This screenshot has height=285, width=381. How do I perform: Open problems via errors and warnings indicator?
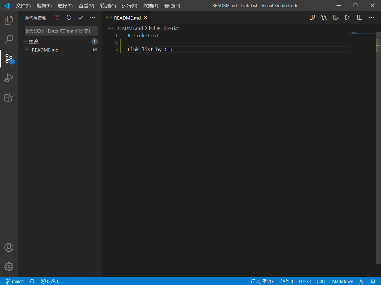pyautogui.click(x=50, y=281)
